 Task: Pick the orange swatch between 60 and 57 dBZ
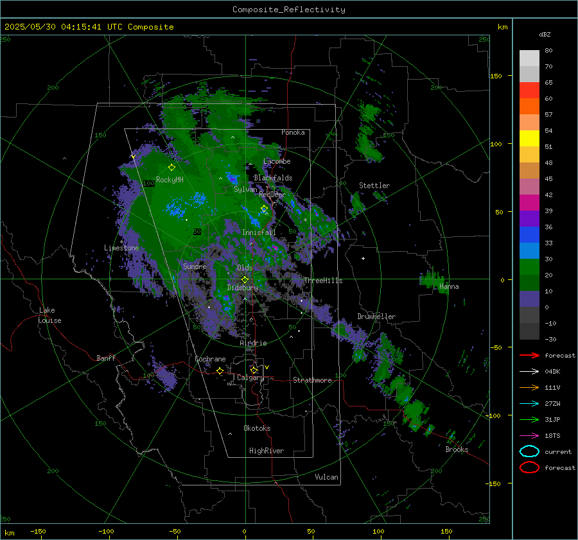tap(529, 107)
